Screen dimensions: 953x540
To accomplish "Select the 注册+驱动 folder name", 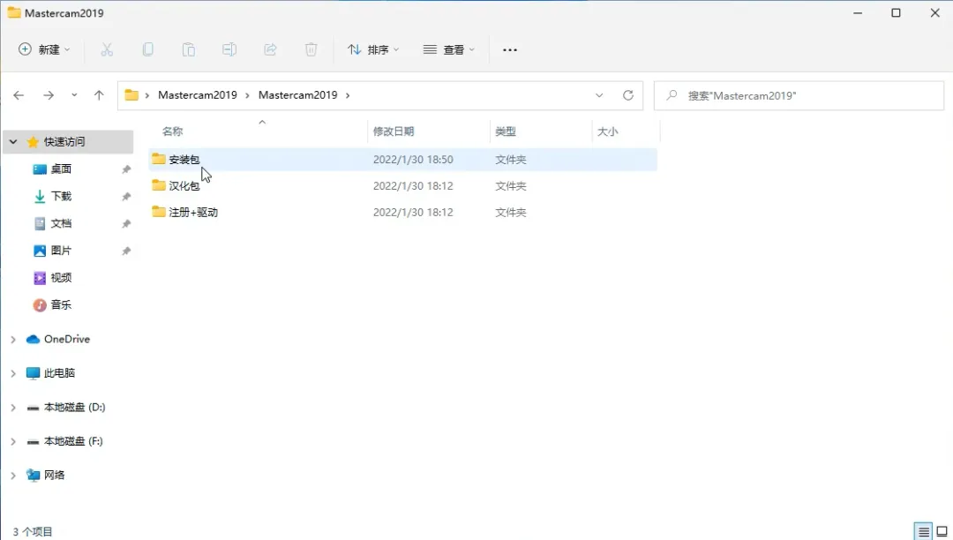I will point(193,212).
